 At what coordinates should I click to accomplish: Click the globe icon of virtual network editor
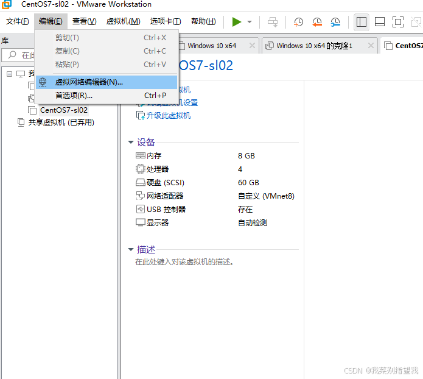click(43, 82)
